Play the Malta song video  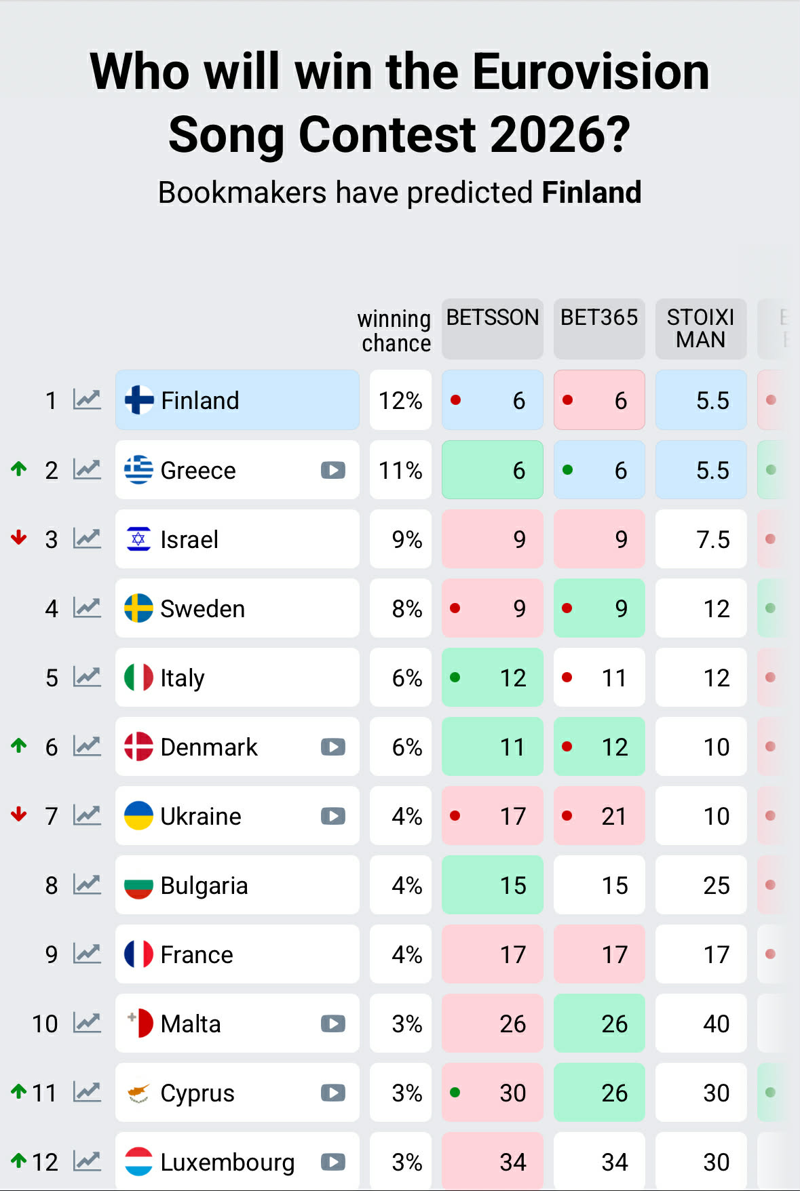tap(332, 1023)
